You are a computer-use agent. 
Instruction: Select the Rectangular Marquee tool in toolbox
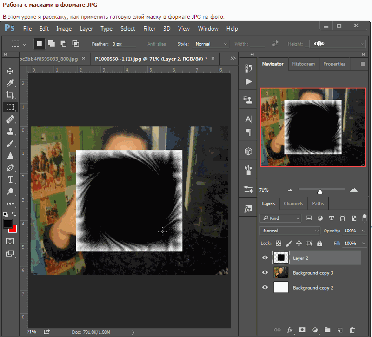point(10,107)
